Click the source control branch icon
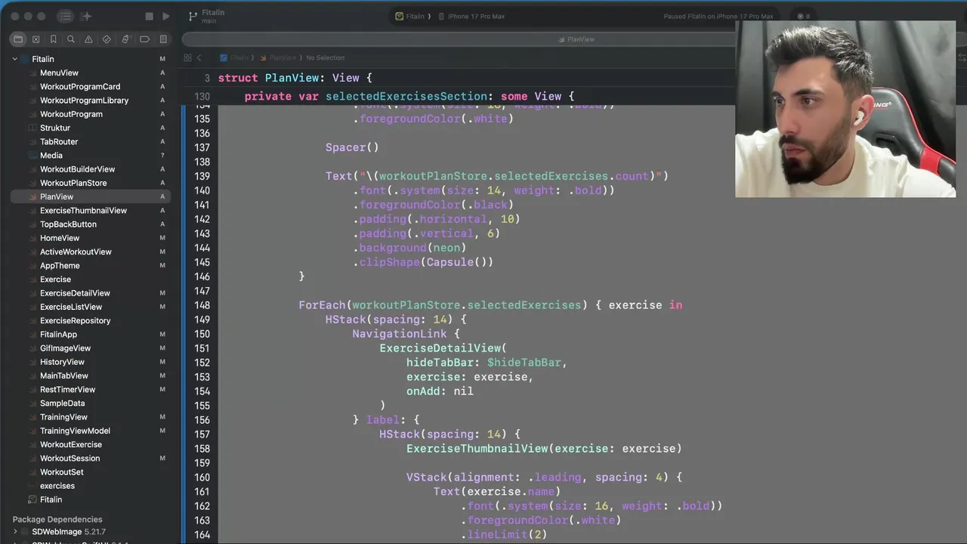Viewport: 967px width, 544px height. click(x=193, y=16)
